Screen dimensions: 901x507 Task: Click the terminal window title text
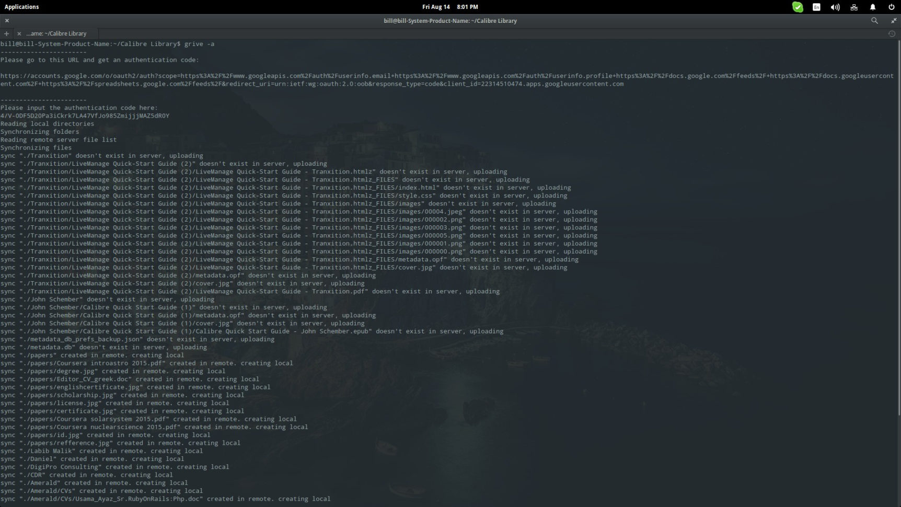click(450, 21)
